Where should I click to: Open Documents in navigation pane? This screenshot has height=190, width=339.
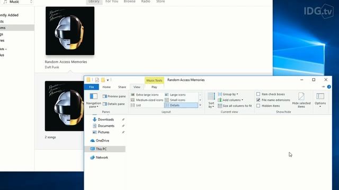tap(106, 126)
